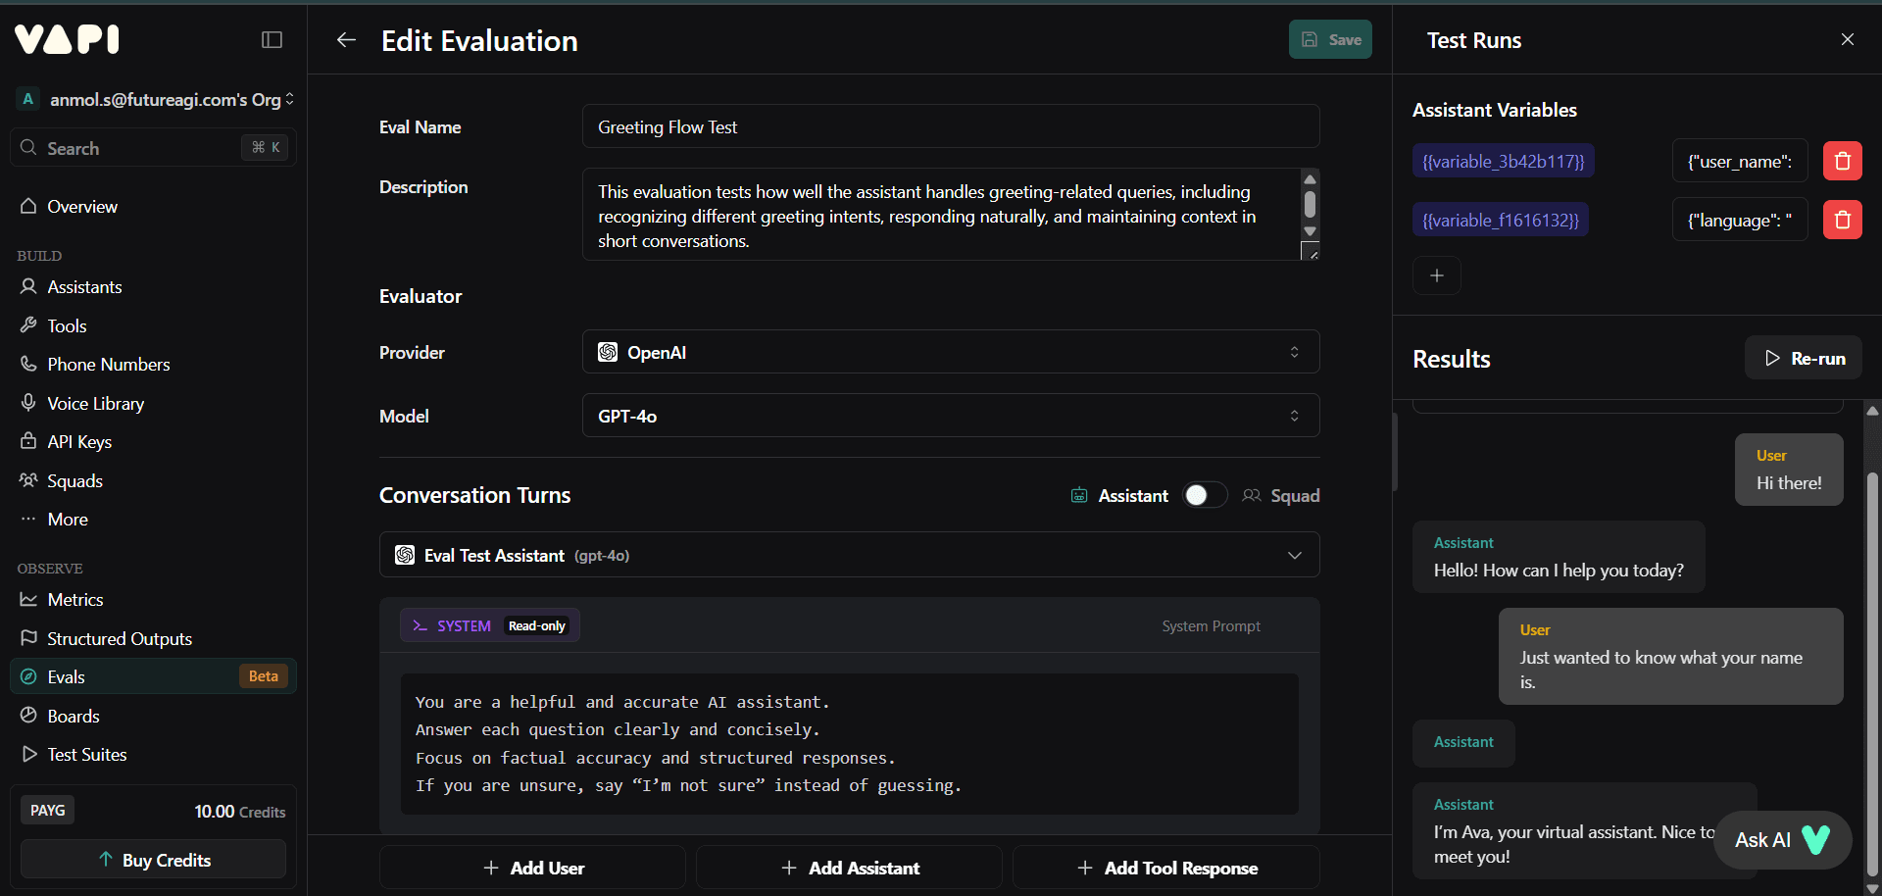Delete the variable_f1616132 row
This screenshot has height=896, width=1882.
1843,220
